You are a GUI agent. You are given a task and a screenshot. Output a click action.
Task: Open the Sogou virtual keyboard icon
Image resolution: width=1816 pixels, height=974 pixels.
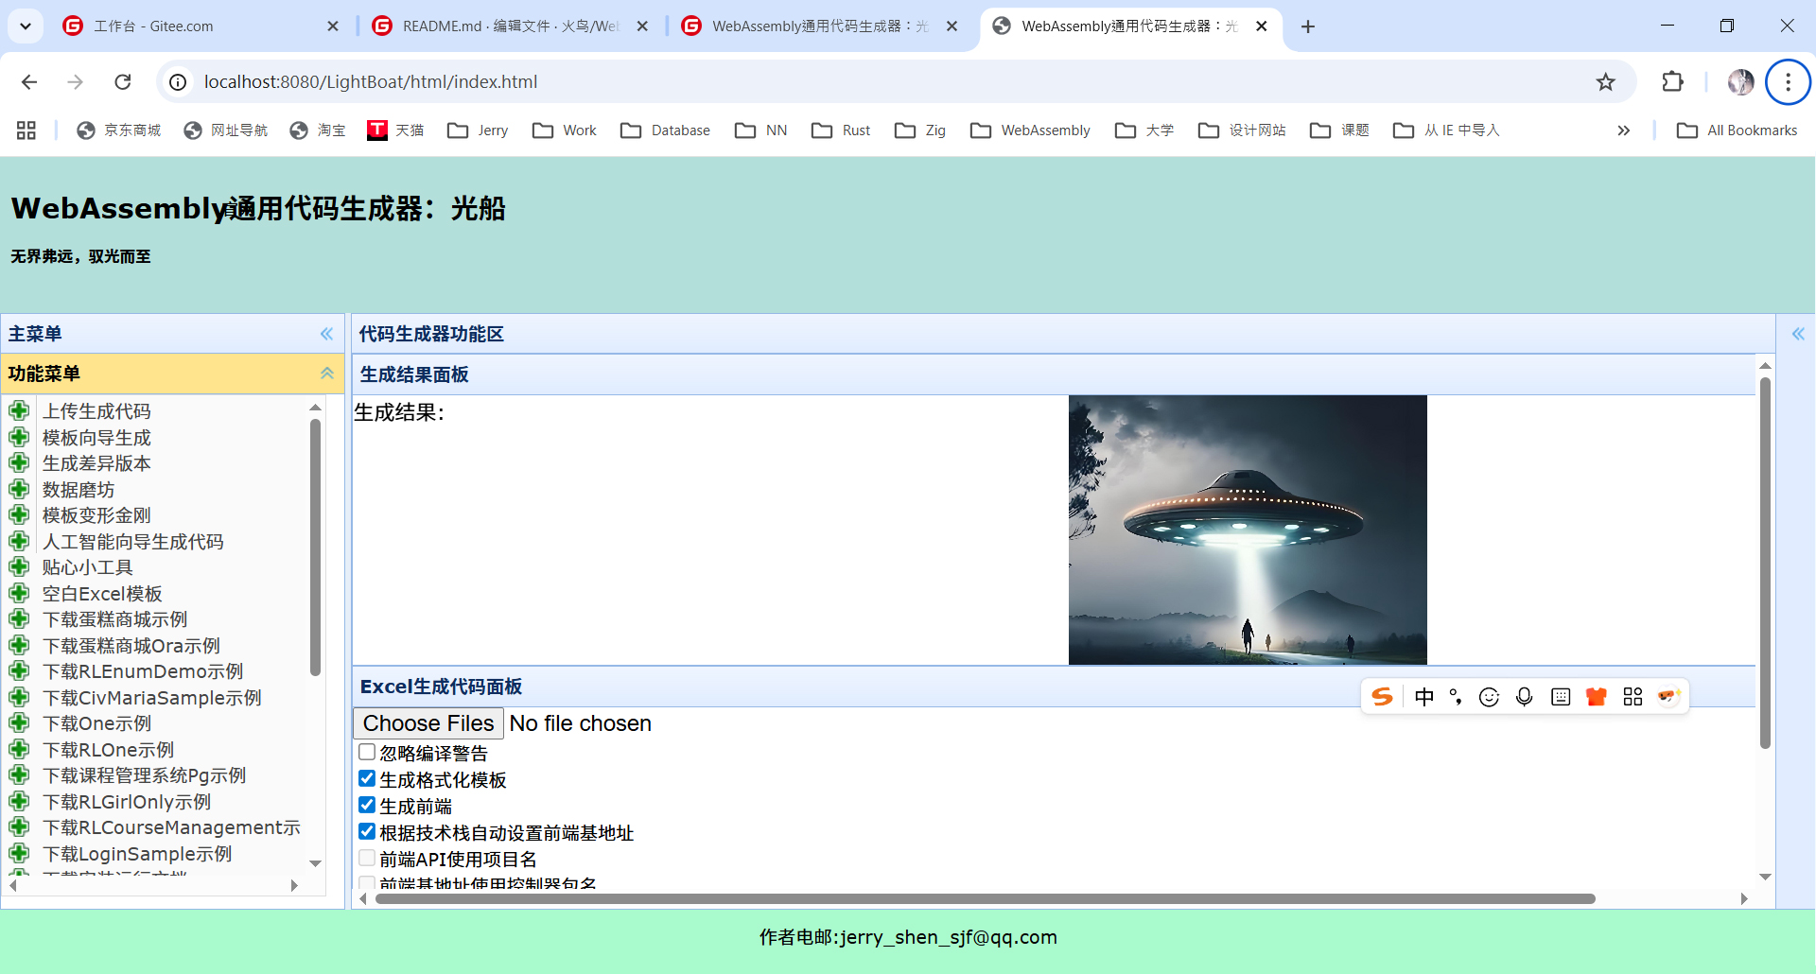[x=1560, y=696]
